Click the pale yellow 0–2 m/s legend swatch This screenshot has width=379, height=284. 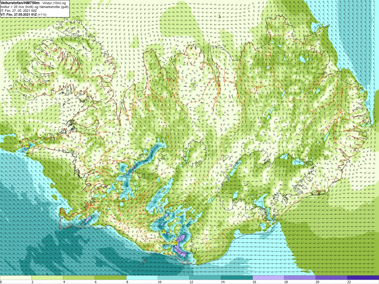[16, 278]
